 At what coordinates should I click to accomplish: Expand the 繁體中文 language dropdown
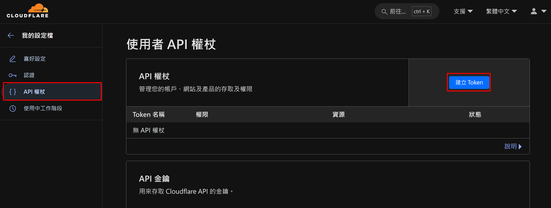tap(501, 11)
